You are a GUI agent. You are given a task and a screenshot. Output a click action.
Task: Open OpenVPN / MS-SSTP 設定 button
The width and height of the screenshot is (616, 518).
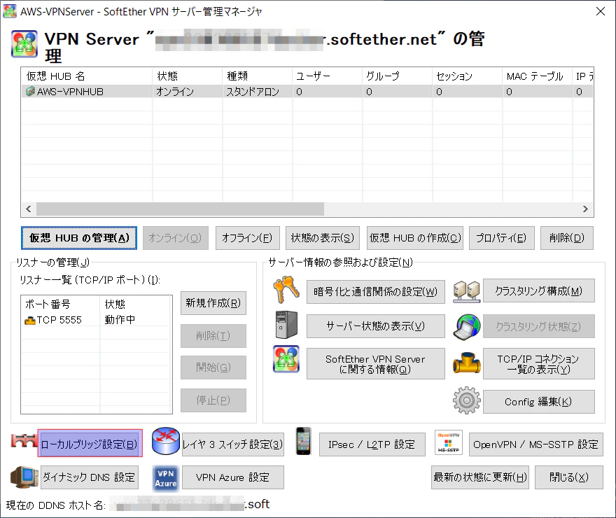pos(536,444)
